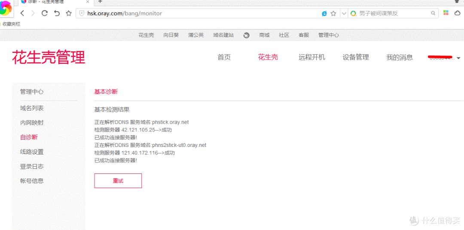This screenshot has width=464, height=230.
Task: Go to 首页 in main navigation
Action: 224,57
